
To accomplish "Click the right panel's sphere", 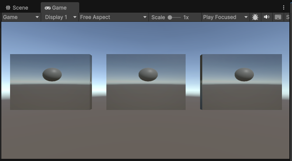I will (x=244, y=75).
